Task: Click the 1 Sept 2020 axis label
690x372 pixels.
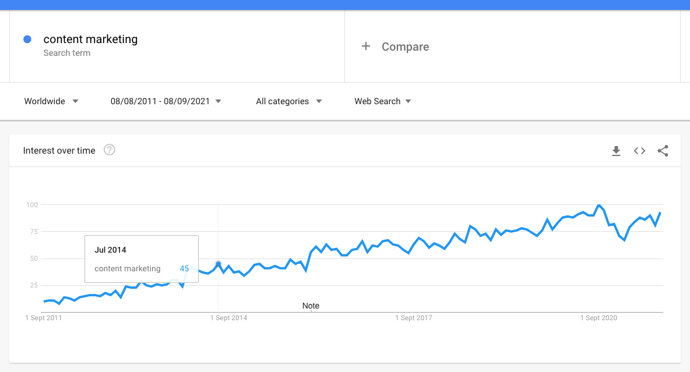Action: pyautogui.click(x=599, y=318)
